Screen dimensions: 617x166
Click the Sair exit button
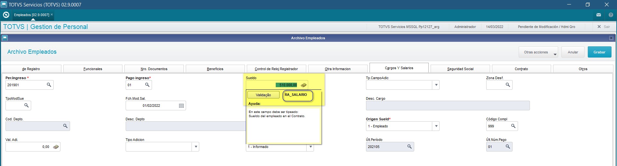coord(604,27)
